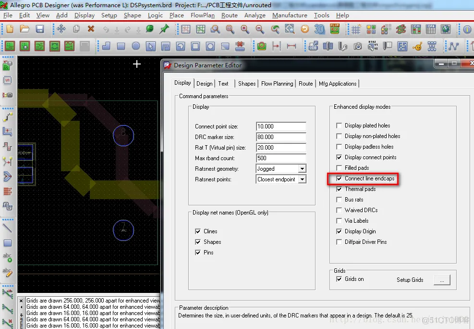Screen dimensions: 474x329
Task: Open the DFA spreadsheet icon
Action: [430, 29]
